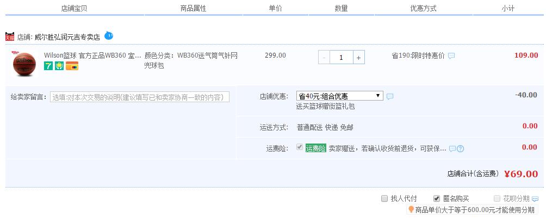Click the question mark help icon for 运费险
Screen dimensions: 546x218
click(x=460, y=149)
